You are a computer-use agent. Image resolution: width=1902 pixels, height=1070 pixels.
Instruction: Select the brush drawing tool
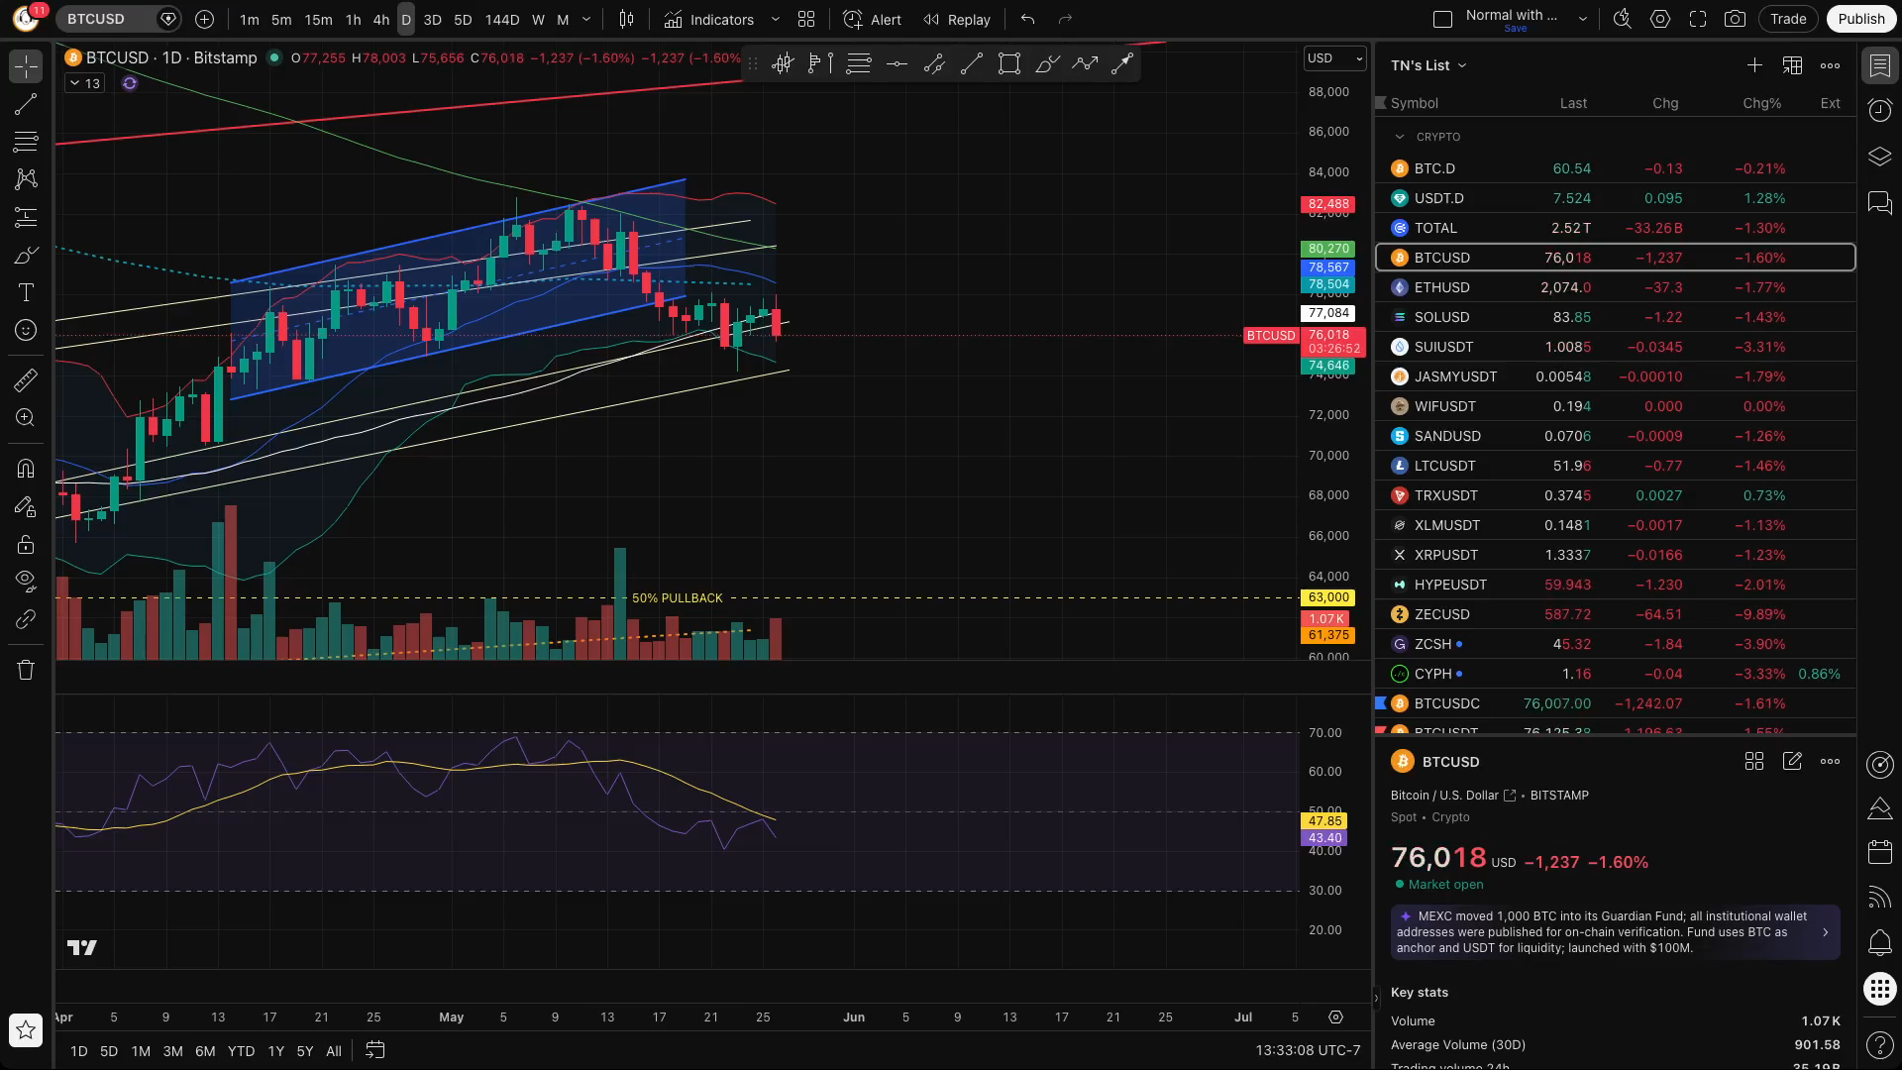(x=26, y=255)
